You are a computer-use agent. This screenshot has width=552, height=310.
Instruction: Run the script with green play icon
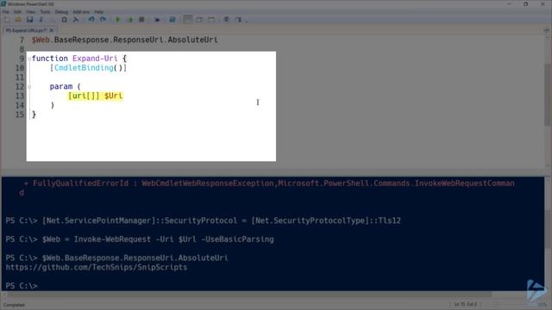(118, 20)
